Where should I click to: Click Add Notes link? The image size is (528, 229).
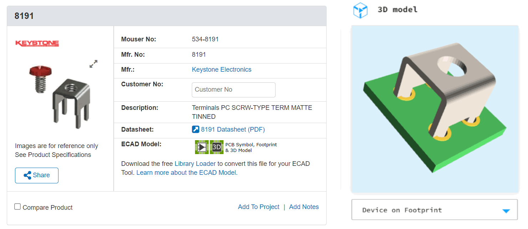coord(304,207)
